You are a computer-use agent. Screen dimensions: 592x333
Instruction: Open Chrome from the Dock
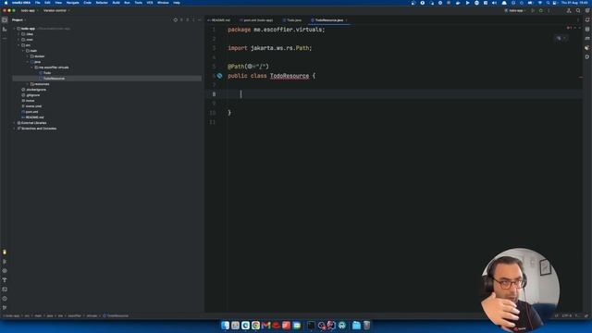255,325
